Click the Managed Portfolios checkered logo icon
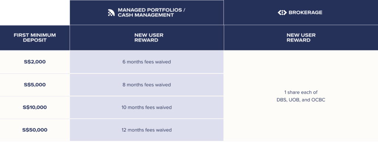 tap(111, 13)
